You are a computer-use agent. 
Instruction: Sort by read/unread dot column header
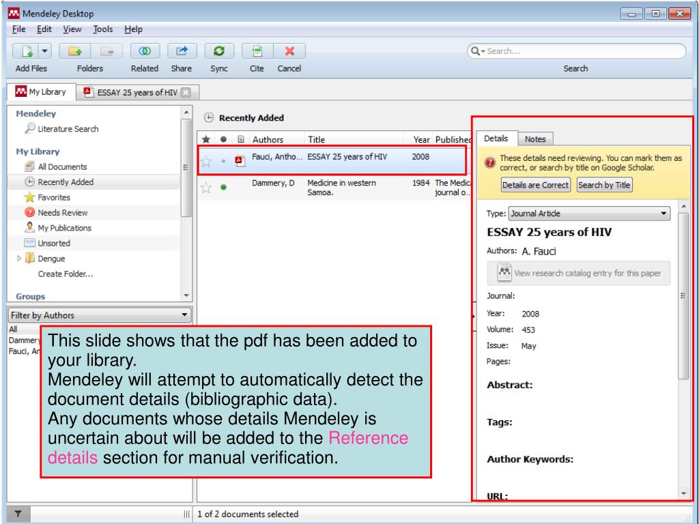tap(223, 139)
